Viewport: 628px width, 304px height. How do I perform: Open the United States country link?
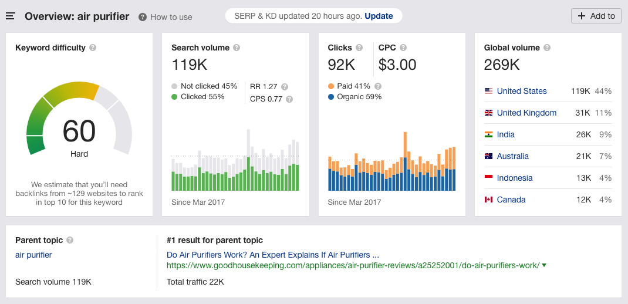coord(521,91)
